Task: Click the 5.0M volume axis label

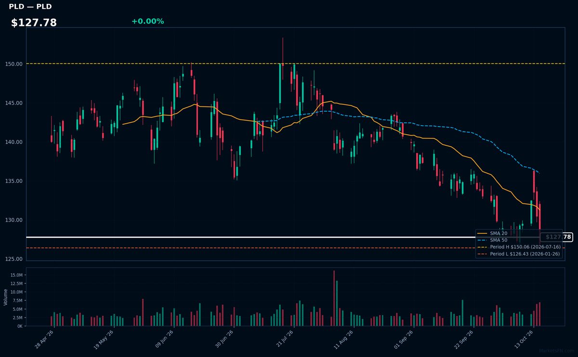Action: click(x=17, y=309)
